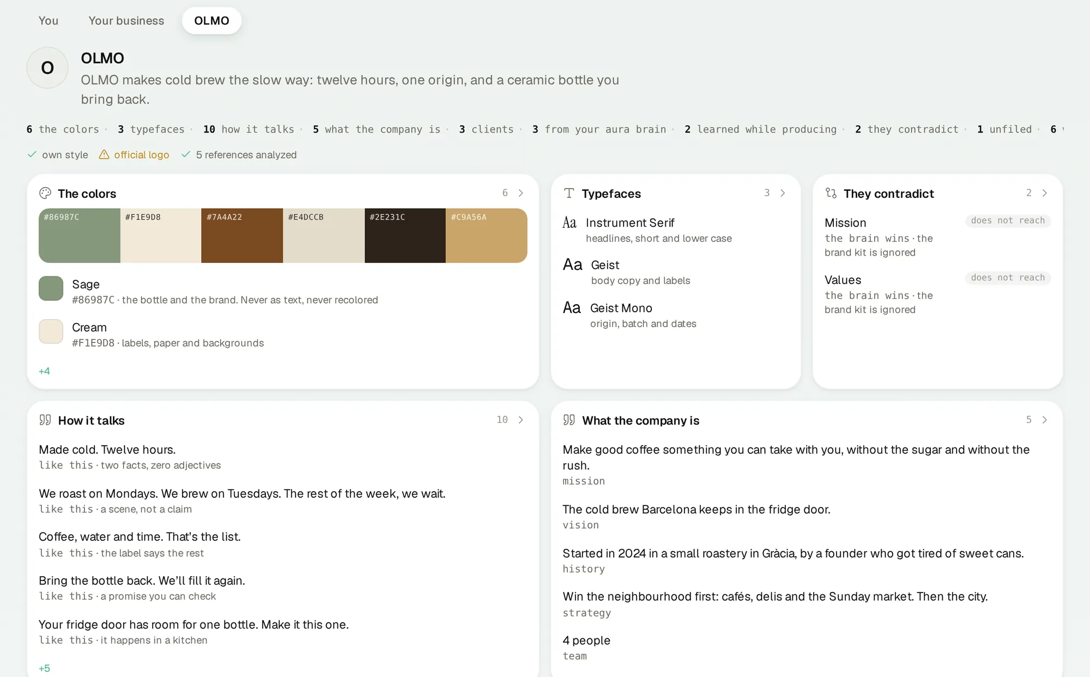Select 'Coffee, water and time. That's the list.'

pyautogui.click(x=140, y=537)
